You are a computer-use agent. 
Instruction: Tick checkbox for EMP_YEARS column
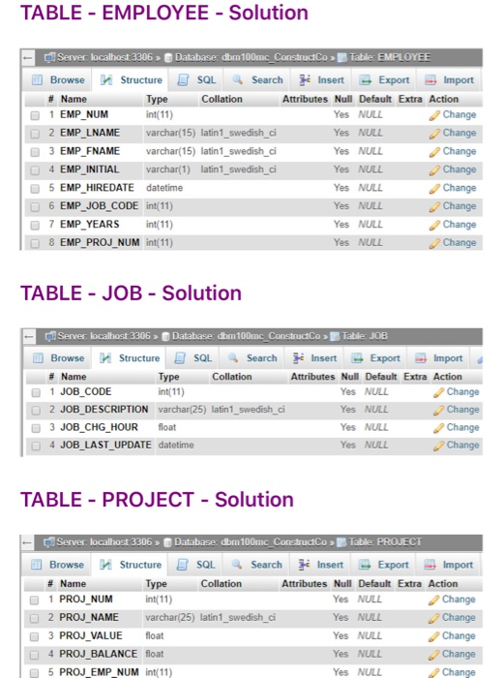(35, 225)
